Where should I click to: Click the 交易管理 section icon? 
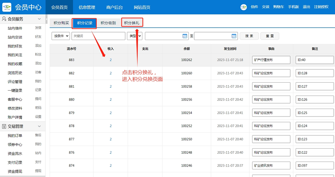(x=4, y=126)
